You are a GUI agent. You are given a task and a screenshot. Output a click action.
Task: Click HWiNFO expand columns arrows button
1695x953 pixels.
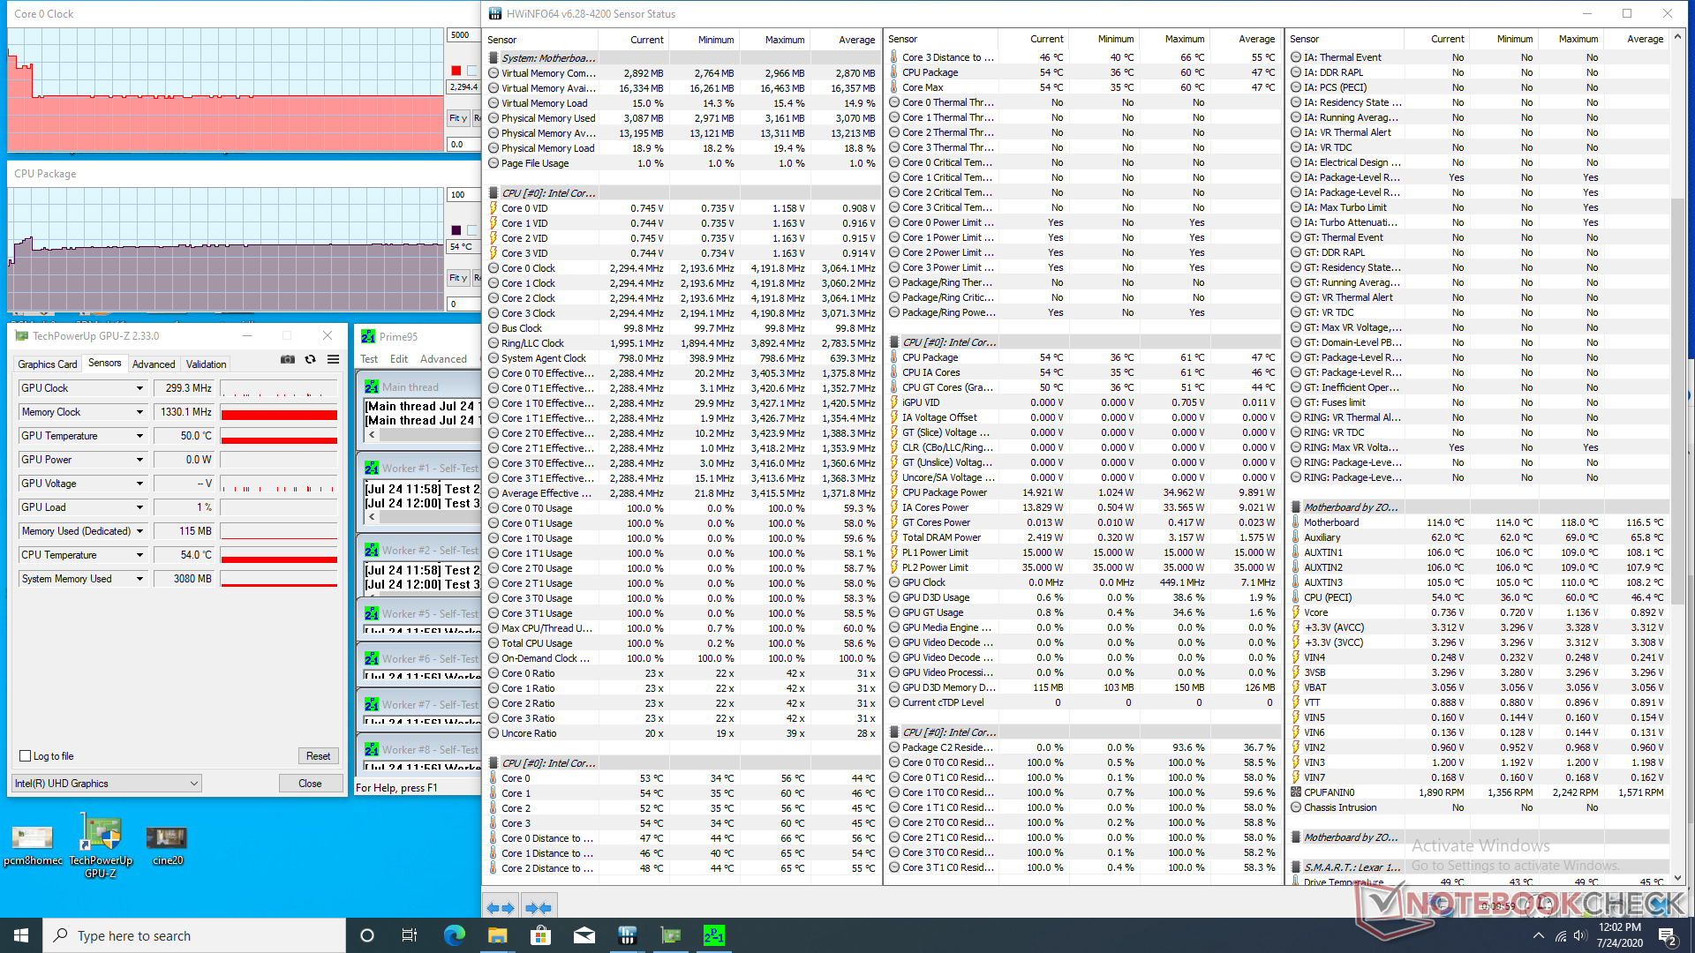[501, 907]
